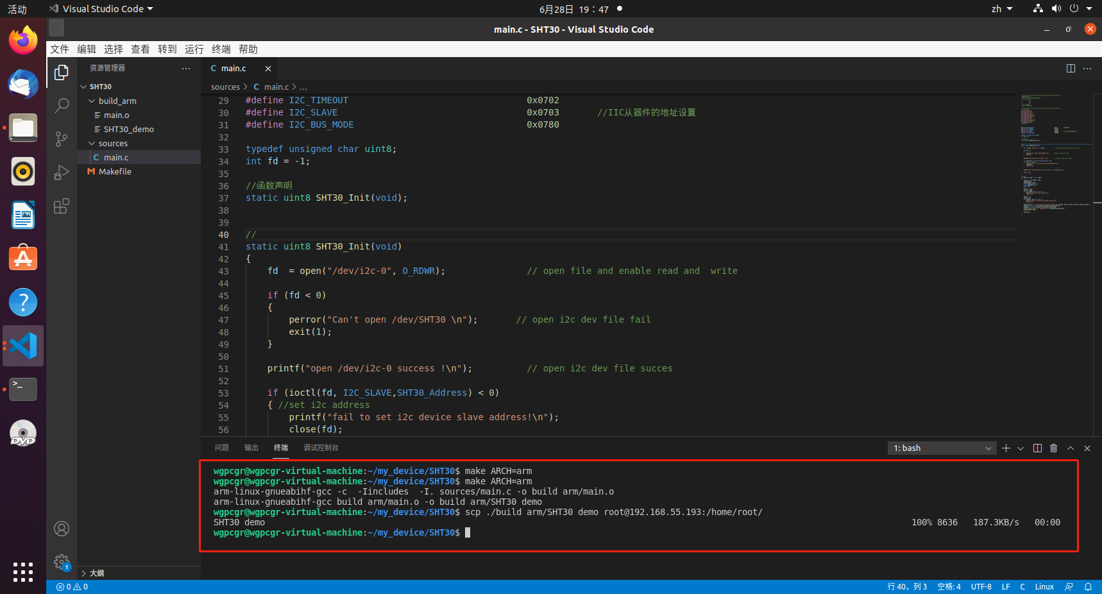
Task: Open the Search view in activity bar
Action: [x=62, y=106]
